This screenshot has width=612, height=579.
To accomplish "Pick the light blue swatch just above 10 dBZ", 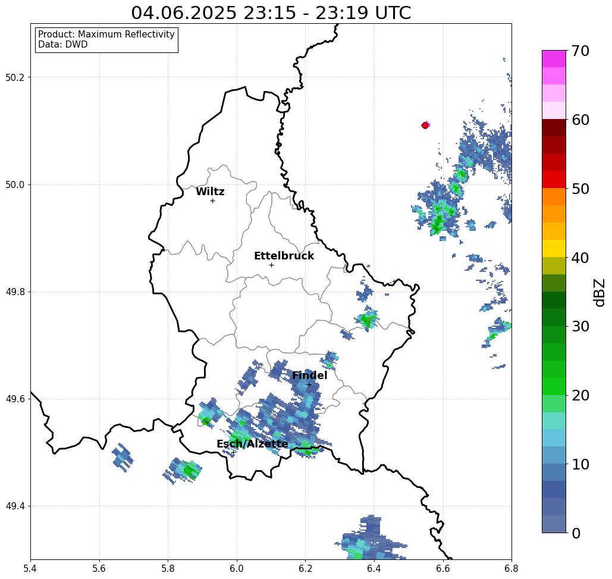I will pos(554,455).
